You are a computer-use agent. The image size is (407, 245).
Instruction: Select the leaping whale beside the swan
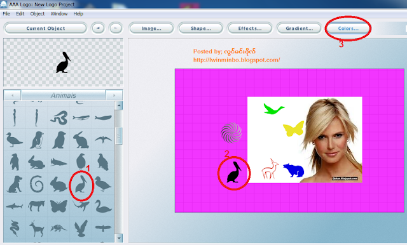pos(81,206)
